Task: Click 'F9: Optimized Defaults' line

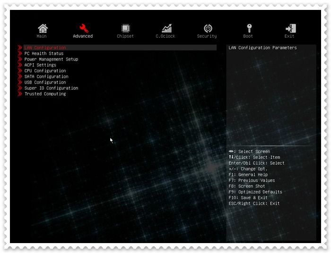Action: click(255, 192)
